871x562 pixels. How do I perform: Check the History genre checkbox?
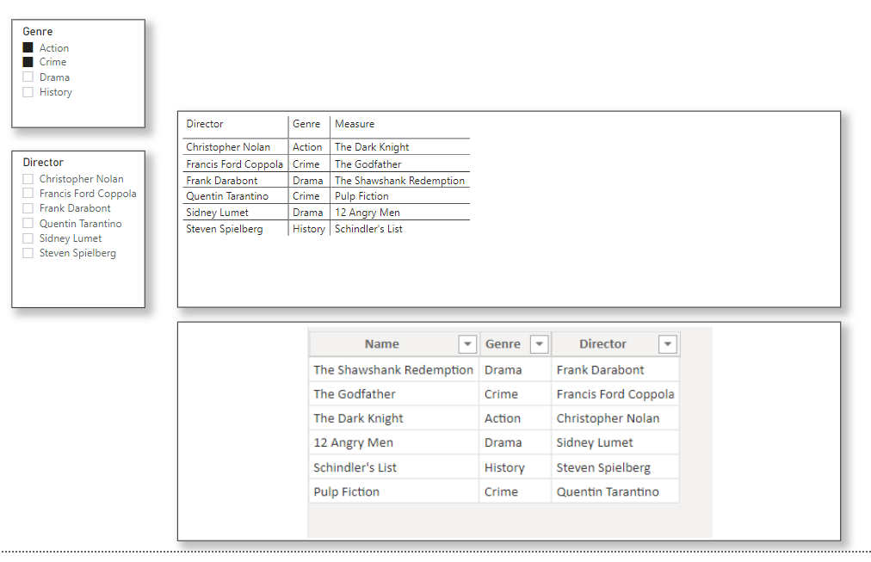(28, 91)
